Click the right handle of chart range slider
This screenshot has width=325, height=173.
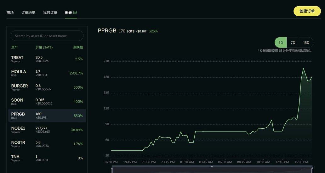(x=312, y=170)
